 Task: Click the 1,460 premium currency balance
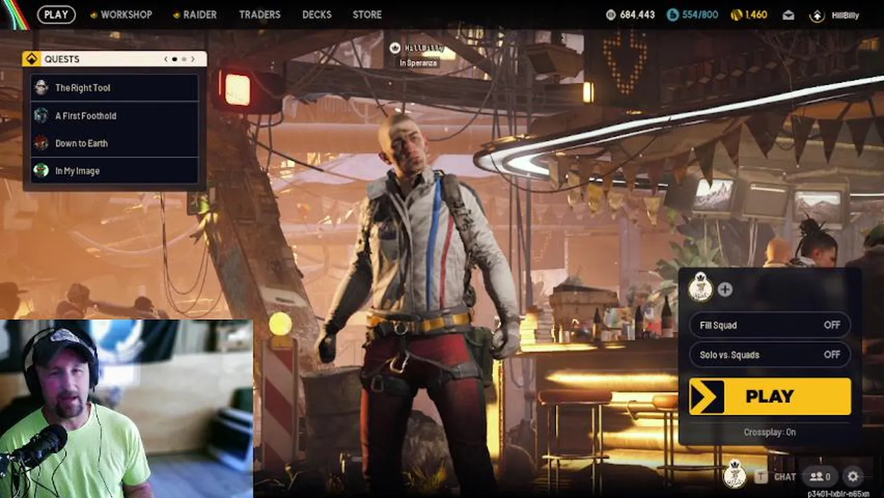[x=756, y=15]
